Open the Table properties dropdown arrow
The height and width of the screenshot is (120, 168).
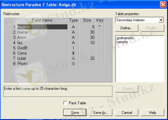click(x=161, y=20)
